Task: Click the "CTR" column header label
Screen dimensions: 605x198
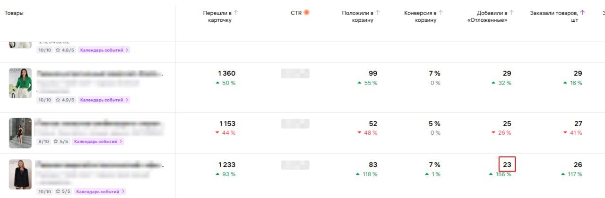Action: coord(296,13)
